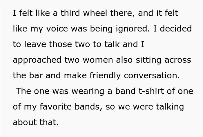Viewport: 203px width, 137px height.
Task: Click the word "across"
Action: (178, 60)
